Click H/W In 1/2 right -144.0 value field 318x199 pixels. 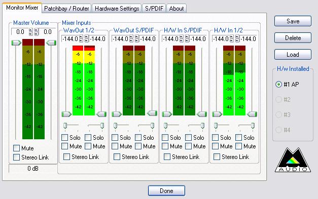pyautogui.click(x=248, y=38)
